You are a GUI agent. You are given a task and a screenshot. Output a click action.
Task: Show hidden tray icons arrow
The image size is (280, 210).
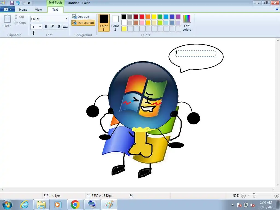tap(232, 205)
